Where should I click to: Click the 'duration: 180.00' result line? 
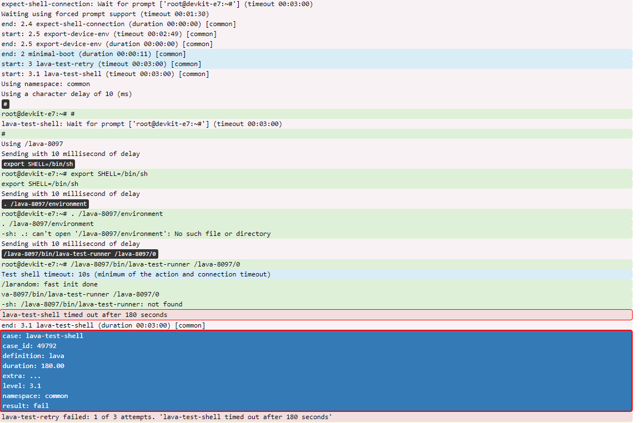tap(317, 366)
